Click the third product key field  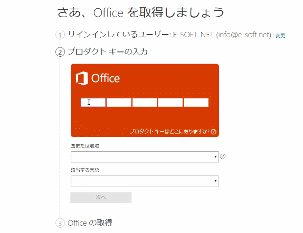[x=145, y=102]
